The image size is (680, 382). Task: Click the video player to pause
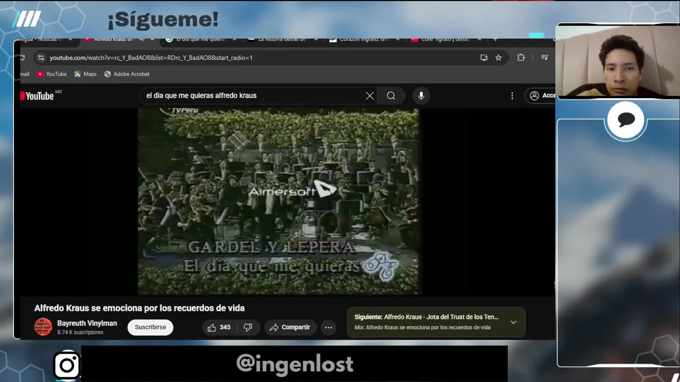(x=278, y=202)
